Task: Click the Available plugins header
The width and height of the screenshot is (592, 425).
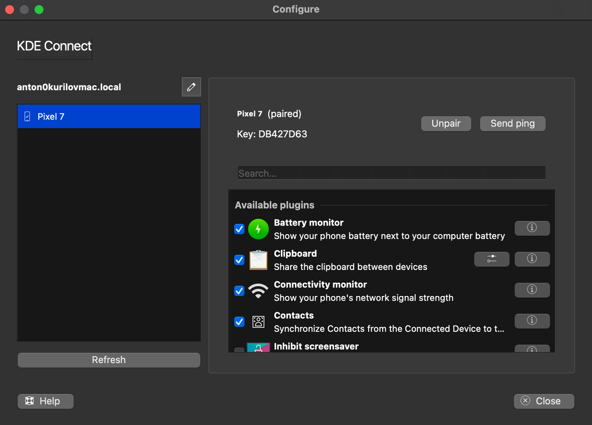Action: click(274, 205)
